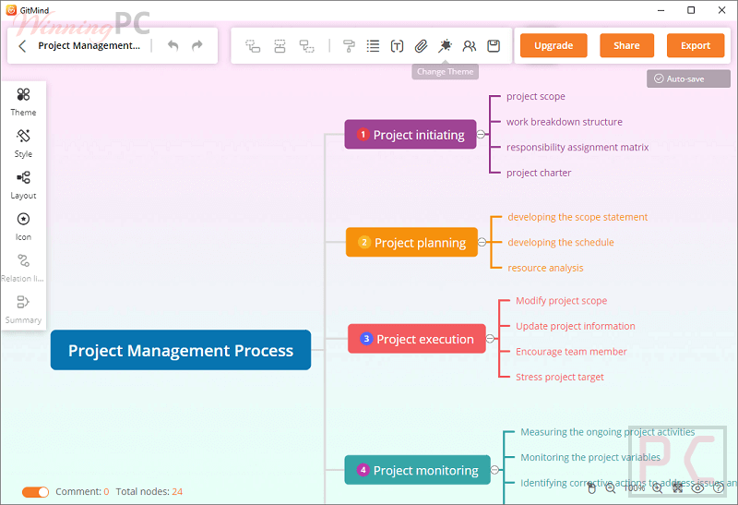Collapse the Project execution branch
Viewport: 738px width, 505px height.
click(491, 339)
